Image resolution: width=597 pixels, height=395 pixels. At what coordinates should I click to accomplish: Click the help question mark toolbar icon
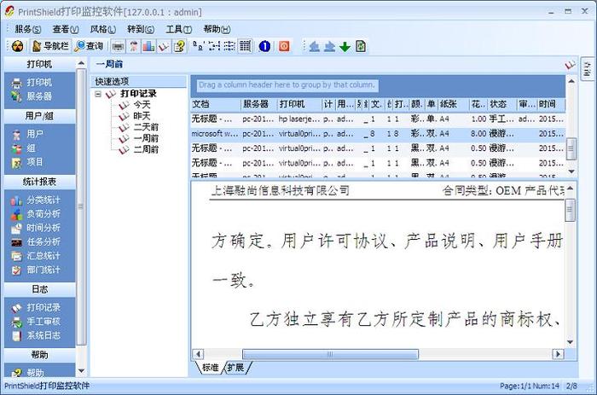pyautogui.click(x=179, y=46)
